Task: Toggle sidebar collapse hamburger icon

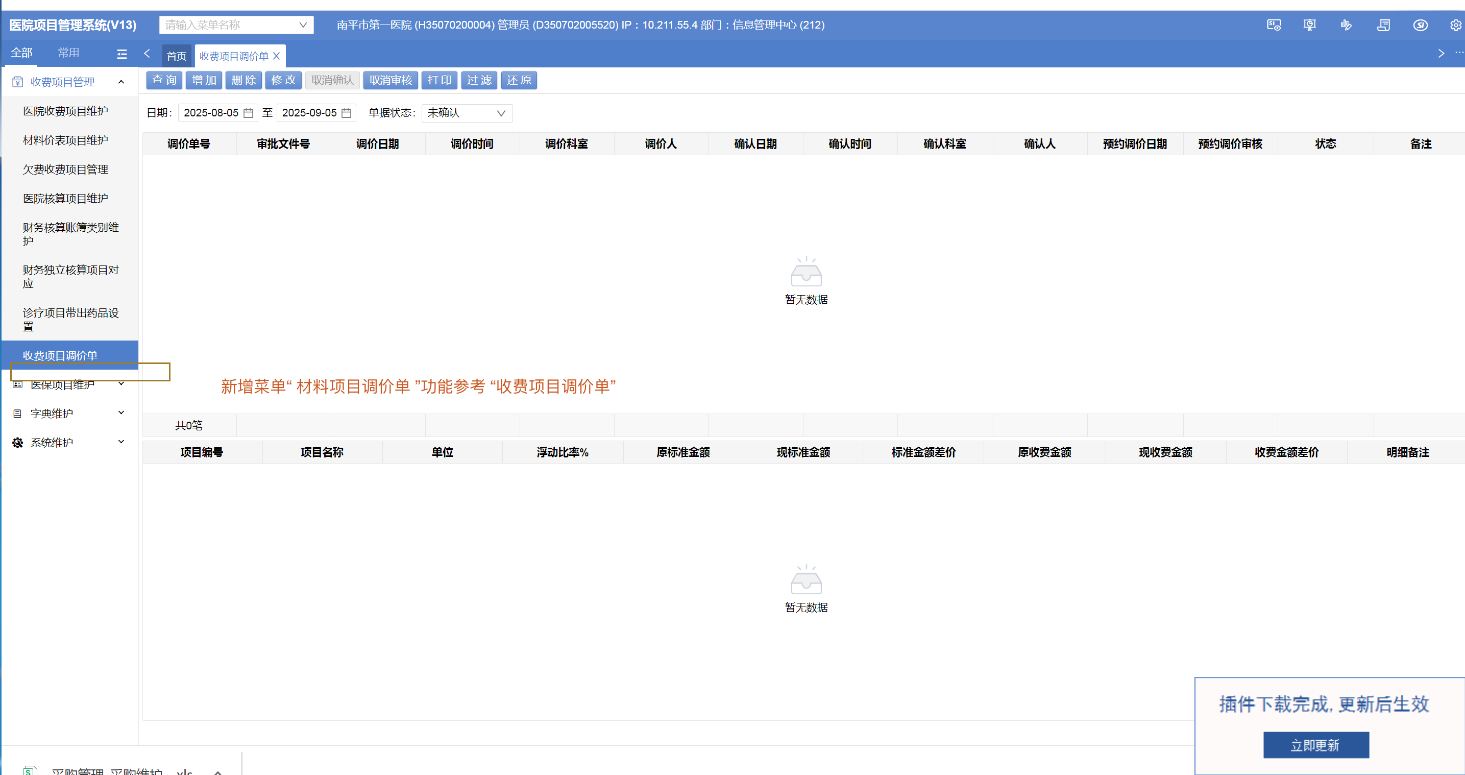Action: point(121,54)
